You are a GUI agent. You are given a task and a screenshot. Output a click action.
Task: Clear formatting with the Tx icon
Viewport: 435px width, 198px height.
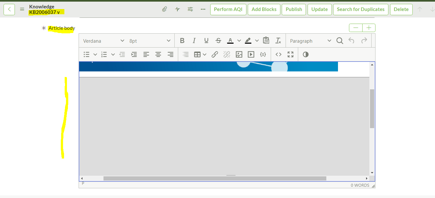(278, 41)
